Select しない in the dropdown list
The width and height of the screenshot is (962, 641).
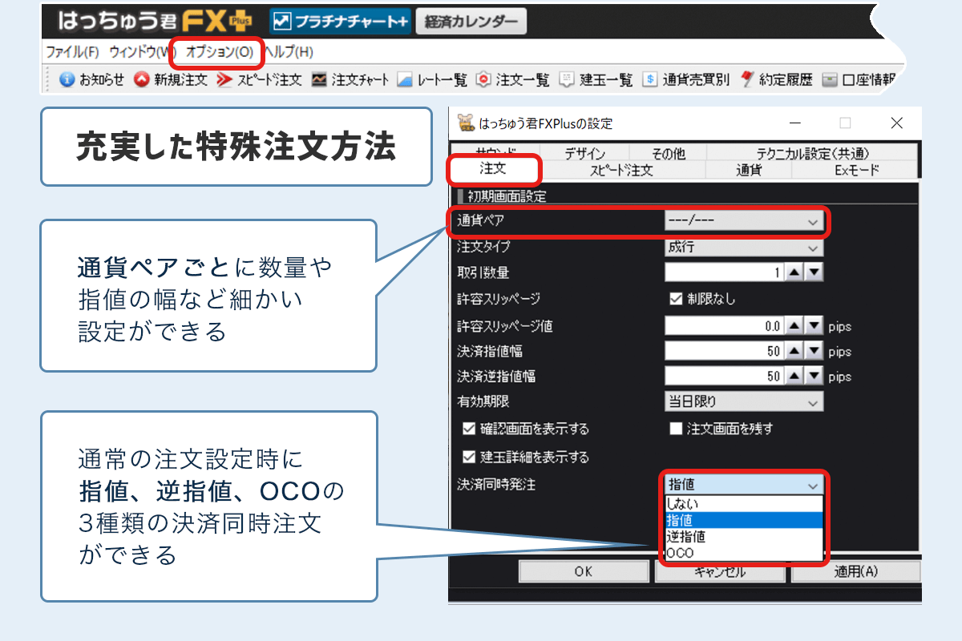[744, 504]
